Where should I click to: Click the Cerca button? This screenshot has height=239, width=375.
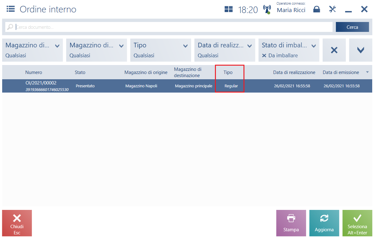click(x=352, y=27)
